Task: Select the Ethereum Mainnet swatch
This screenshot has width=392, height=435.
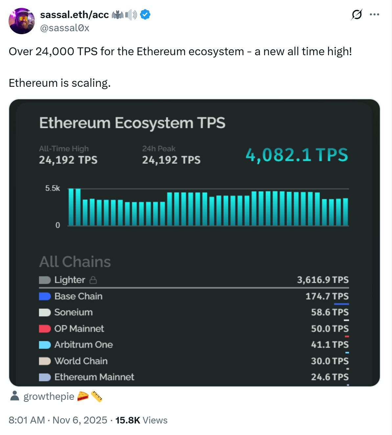Action: [44, 377]
